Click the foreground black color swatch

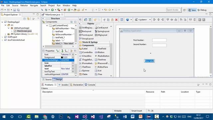[x=62, y=57]
